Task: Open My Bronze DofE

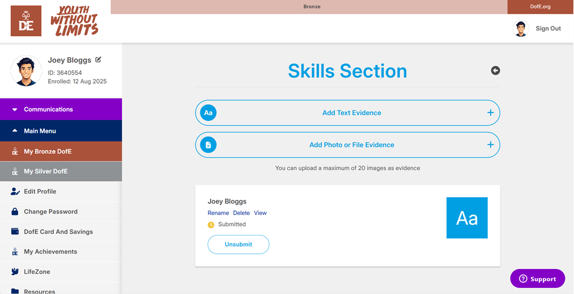Action: 61,151
